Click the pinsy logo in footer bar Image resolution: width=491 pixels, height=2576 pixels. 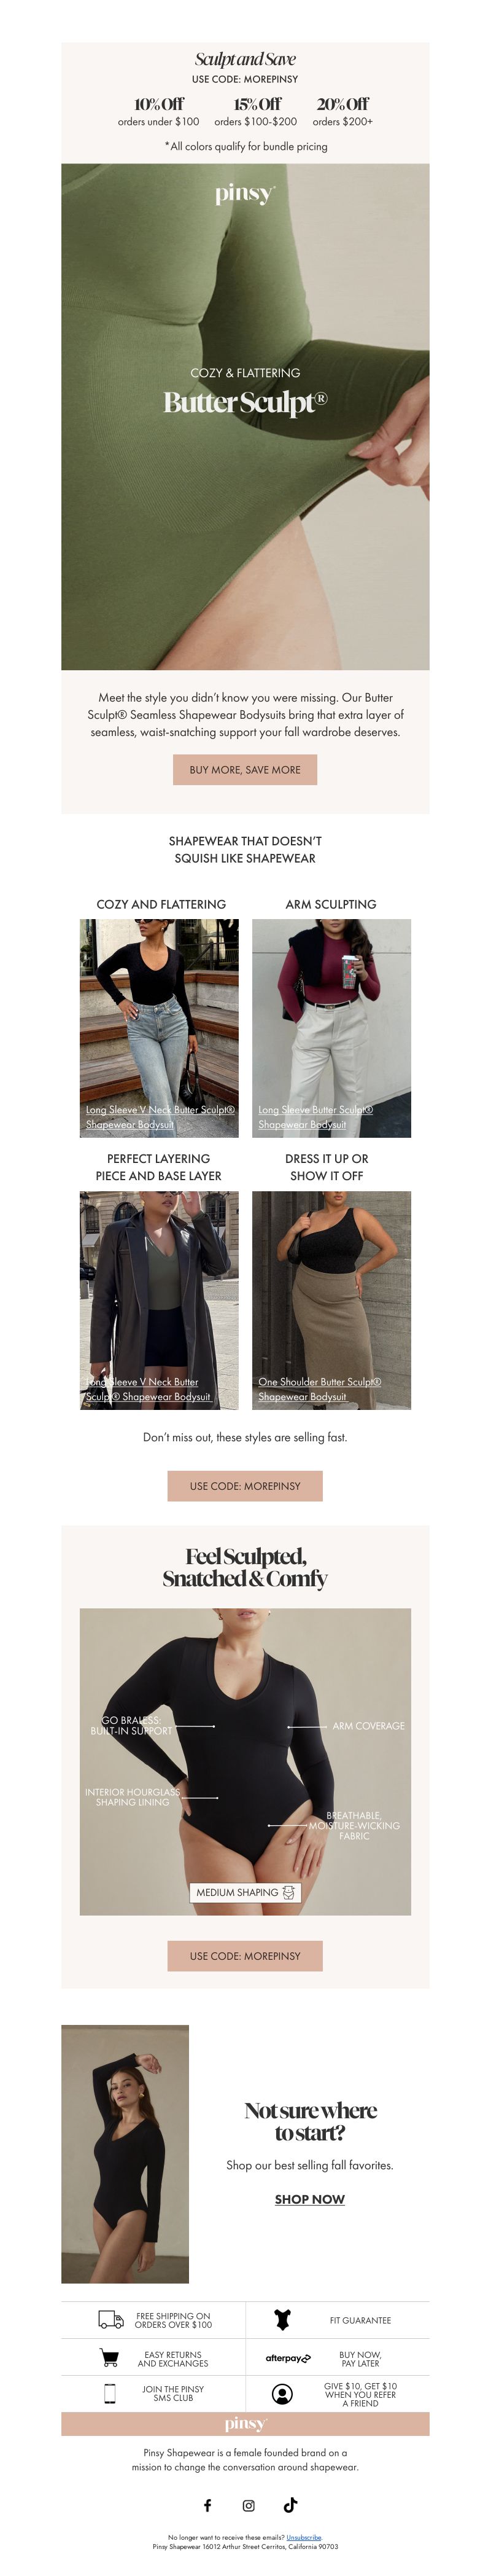pyautogui.click(x=245, y=2423)
